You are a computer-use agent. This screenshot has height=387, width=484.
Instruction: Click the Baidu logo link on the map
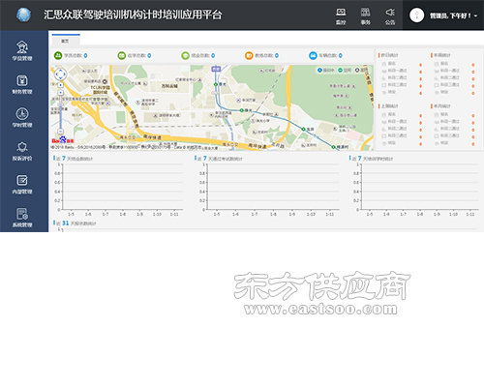pyautogui.click(x=63, y=140)
